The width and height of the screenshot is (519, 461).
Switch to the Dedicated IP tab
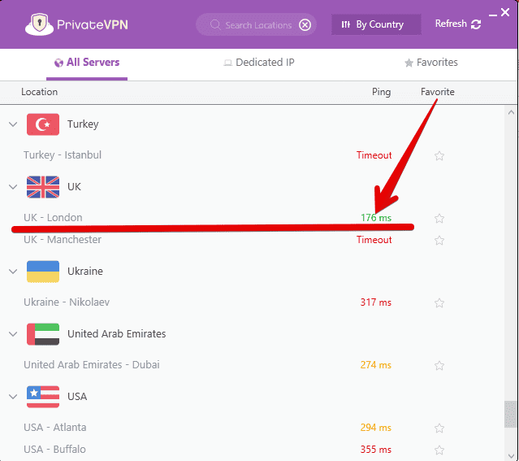point(259,63)
